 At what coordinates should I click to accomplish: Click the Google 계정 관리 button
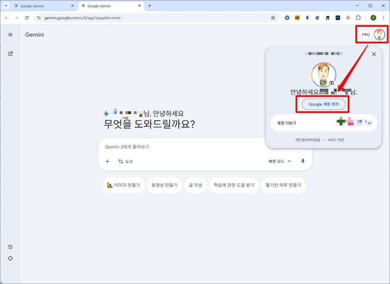coord(324,104)
